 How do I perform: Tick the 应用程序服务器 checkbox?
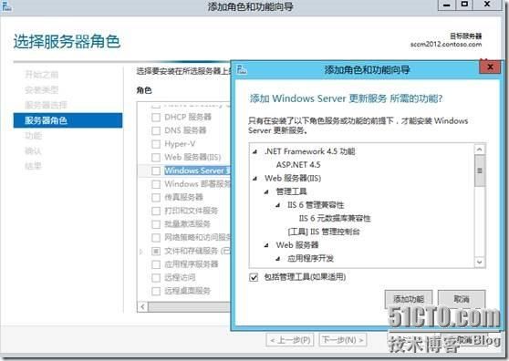[x=156, y=264]
